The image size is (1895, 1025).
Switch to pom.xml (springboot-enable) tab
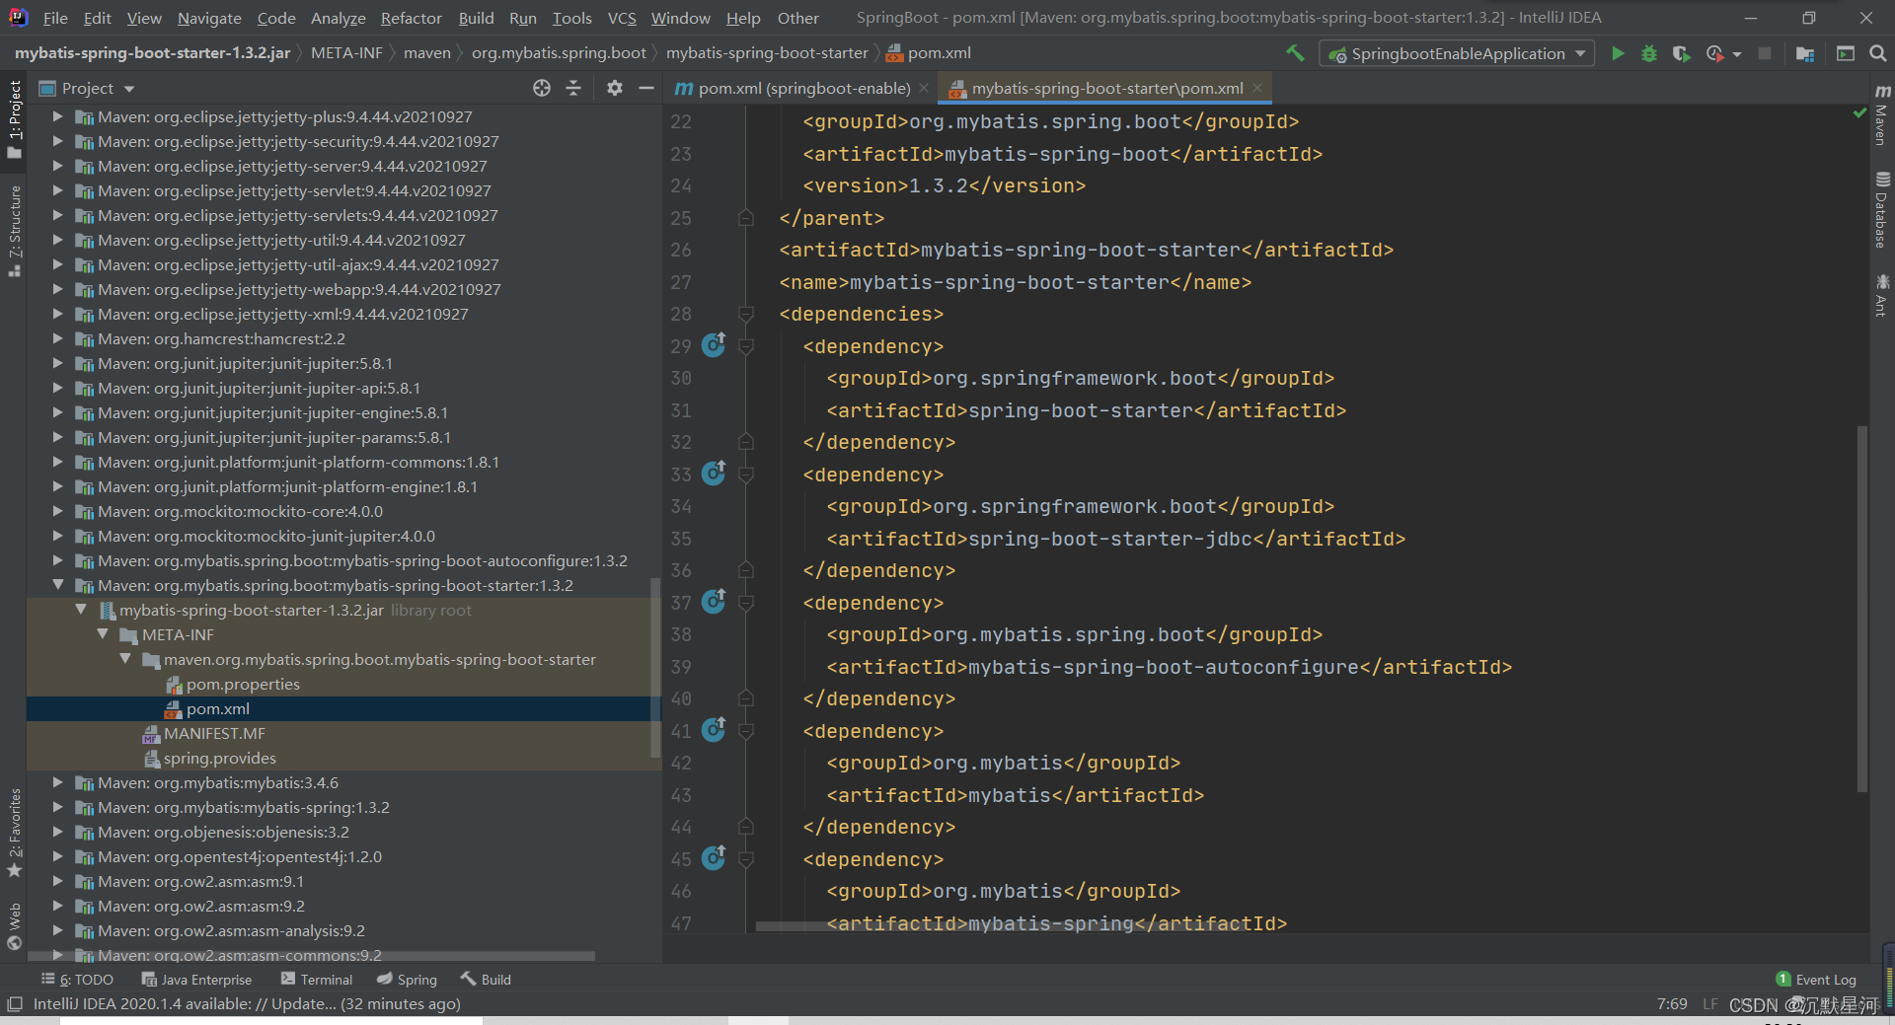[x=802, y=88]
